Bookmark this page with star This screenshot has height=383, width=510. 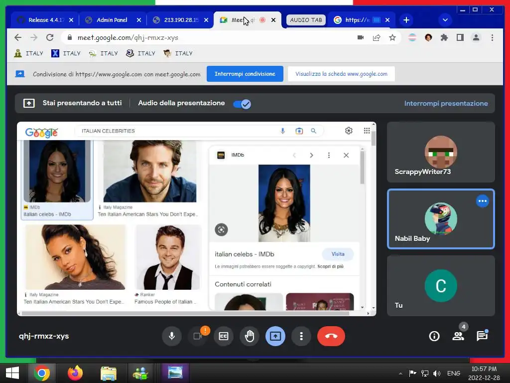coord(392,37)
